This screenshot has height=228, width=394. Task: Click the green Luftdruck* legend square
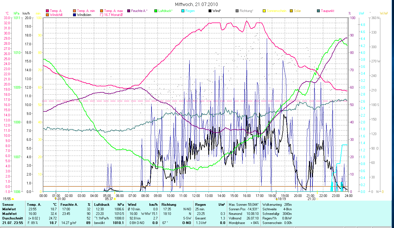click(x=156, y=11)
